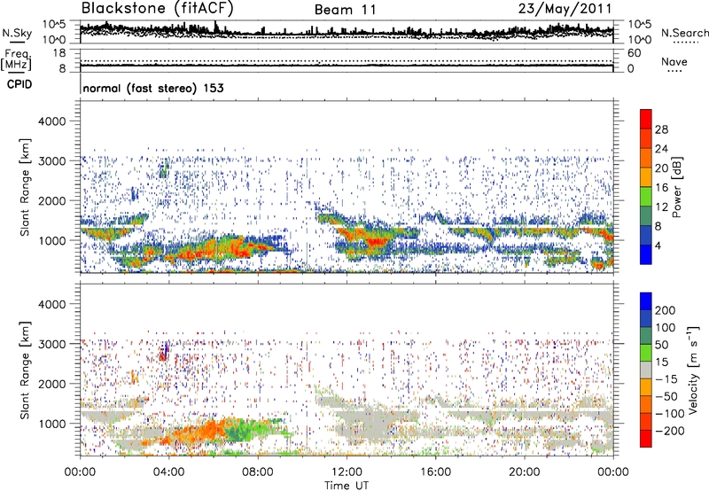Click the 'Freq. [MHz]' axis label

point(17,59)
